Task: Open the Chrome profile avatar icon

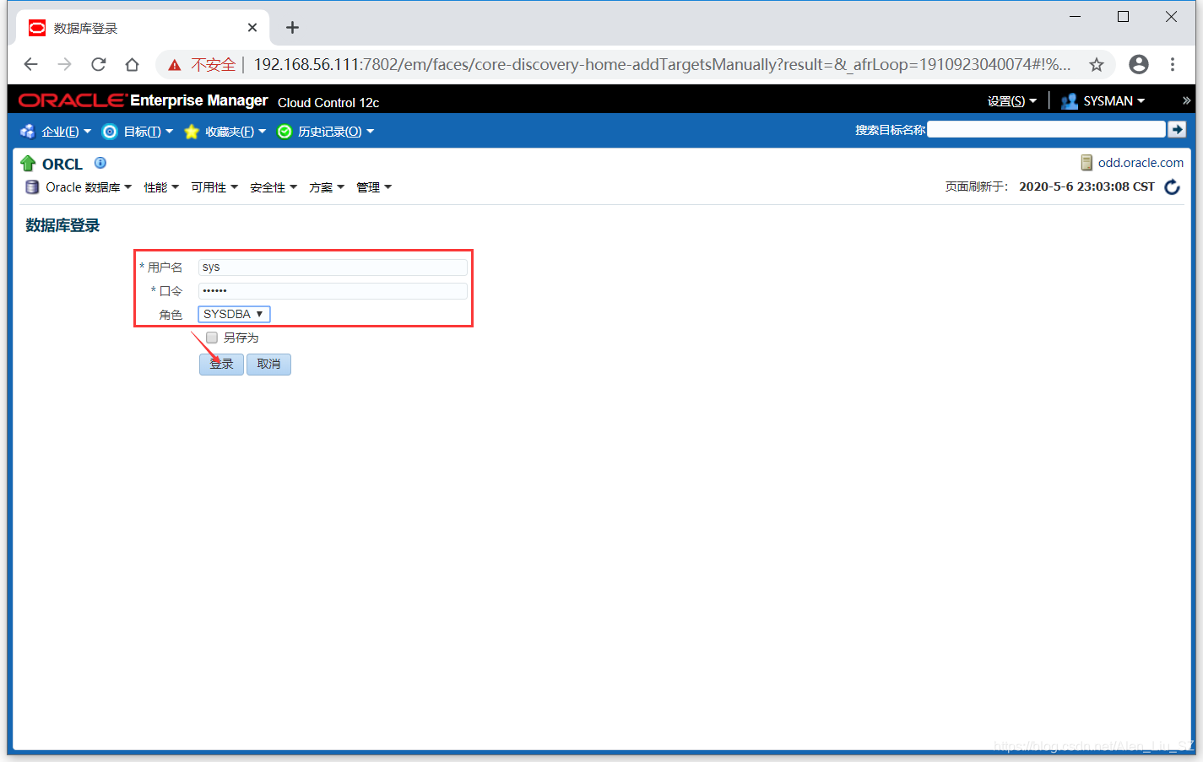Action: click(x=1139, y=64)
